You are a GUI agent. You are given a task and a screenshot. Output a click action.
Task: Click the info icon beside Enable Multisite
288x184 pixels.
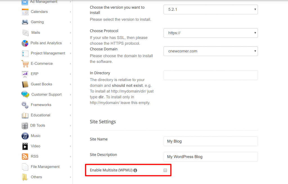tap(135, 170)
